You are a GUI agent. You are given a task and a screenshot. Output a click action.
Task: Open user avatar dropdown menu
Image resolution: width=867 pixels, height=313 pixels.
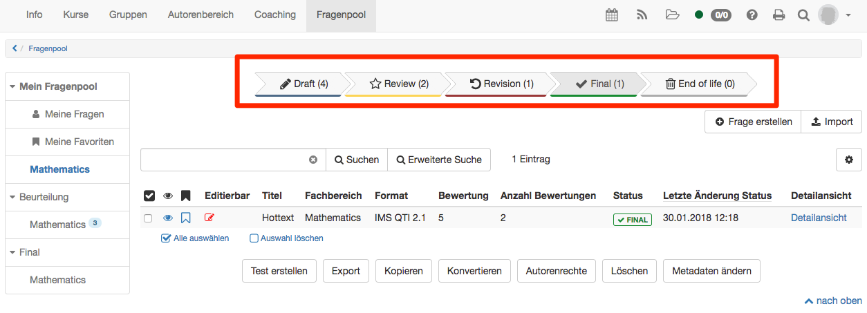tap(834, 15)
